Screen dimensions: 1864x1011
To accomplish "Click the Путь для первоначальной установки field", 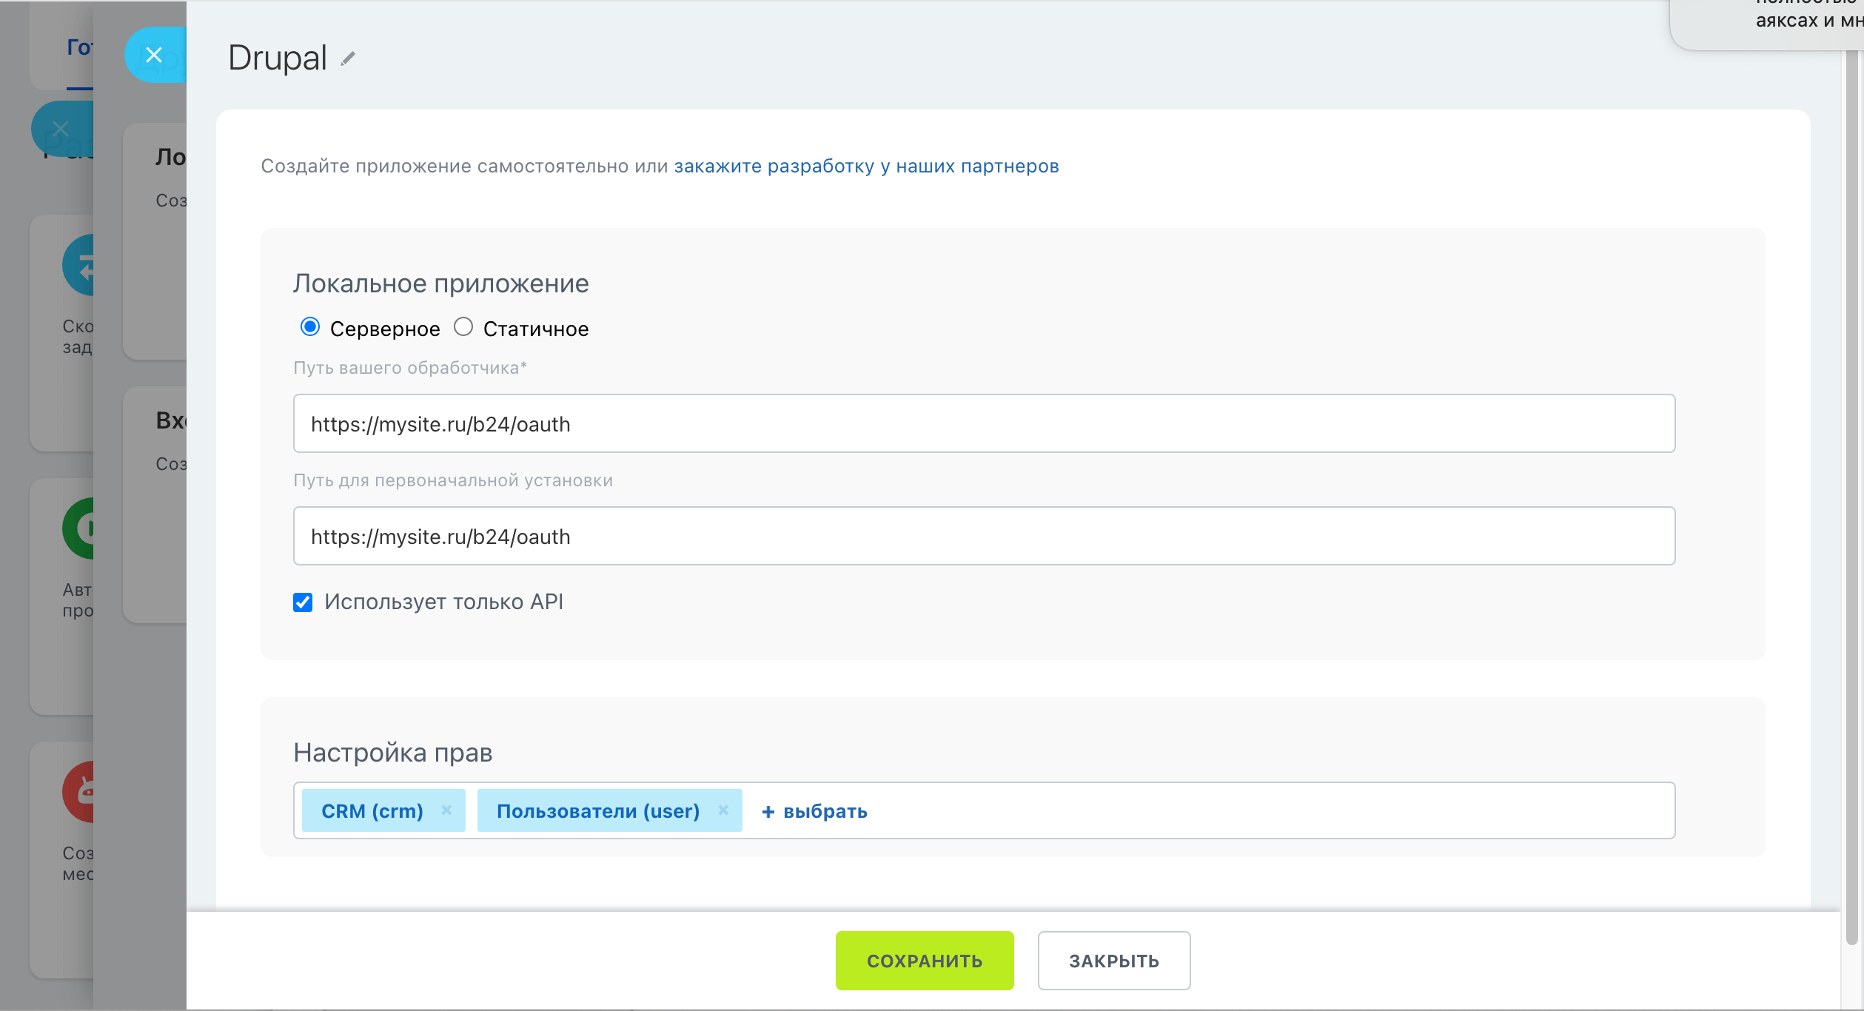I will point(984,536).
